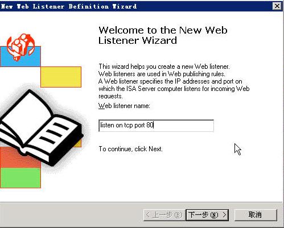The width and height of the screenshot is (284, 228).
Task: Click the 'ISA Server computer listens' text line
Action: point(174,89)
